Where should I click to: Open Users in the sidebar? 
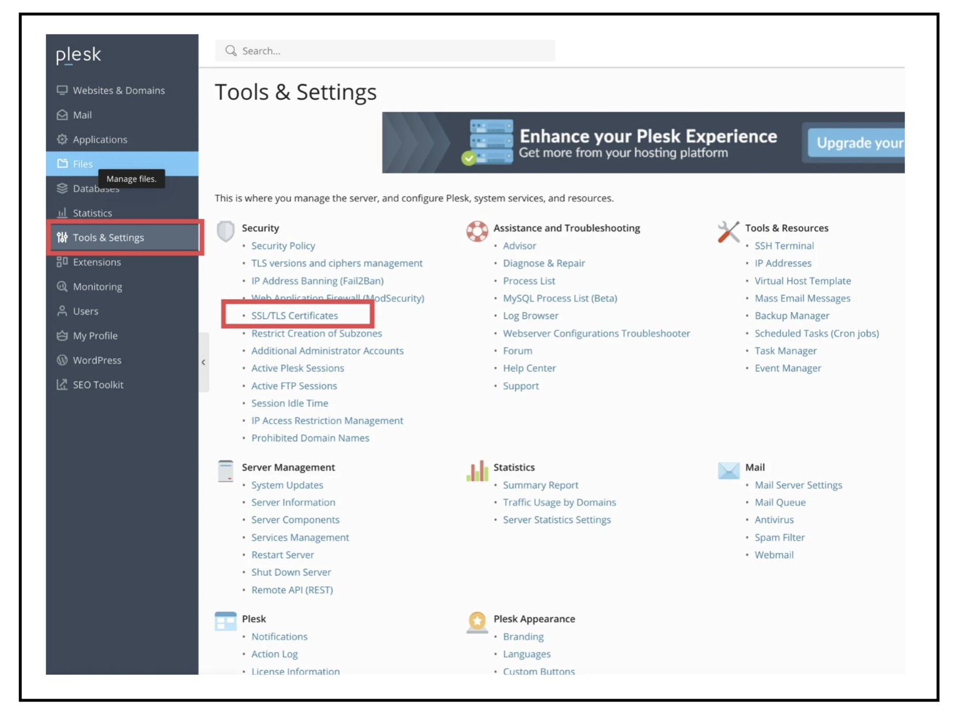pos(122,311)
